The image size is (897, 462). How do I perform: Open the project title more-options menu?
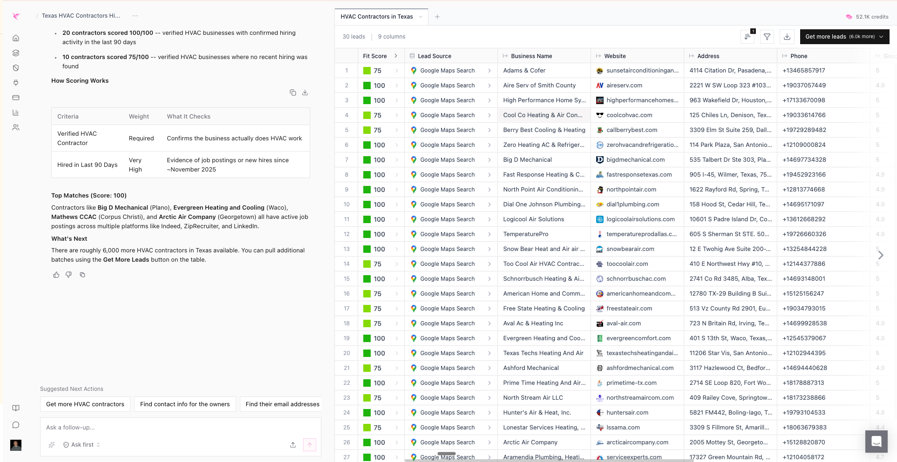point(135,15)
